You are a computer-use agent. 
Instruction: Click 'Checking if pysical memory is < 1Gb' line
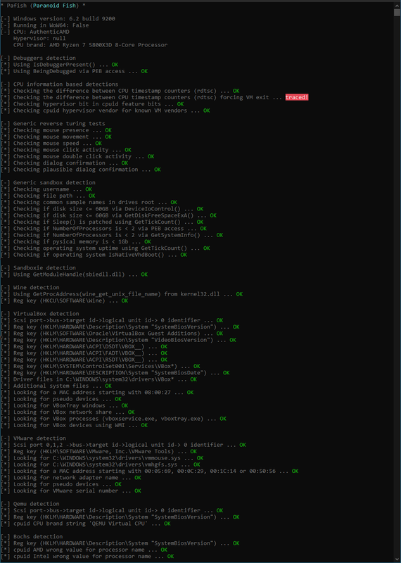76,241
